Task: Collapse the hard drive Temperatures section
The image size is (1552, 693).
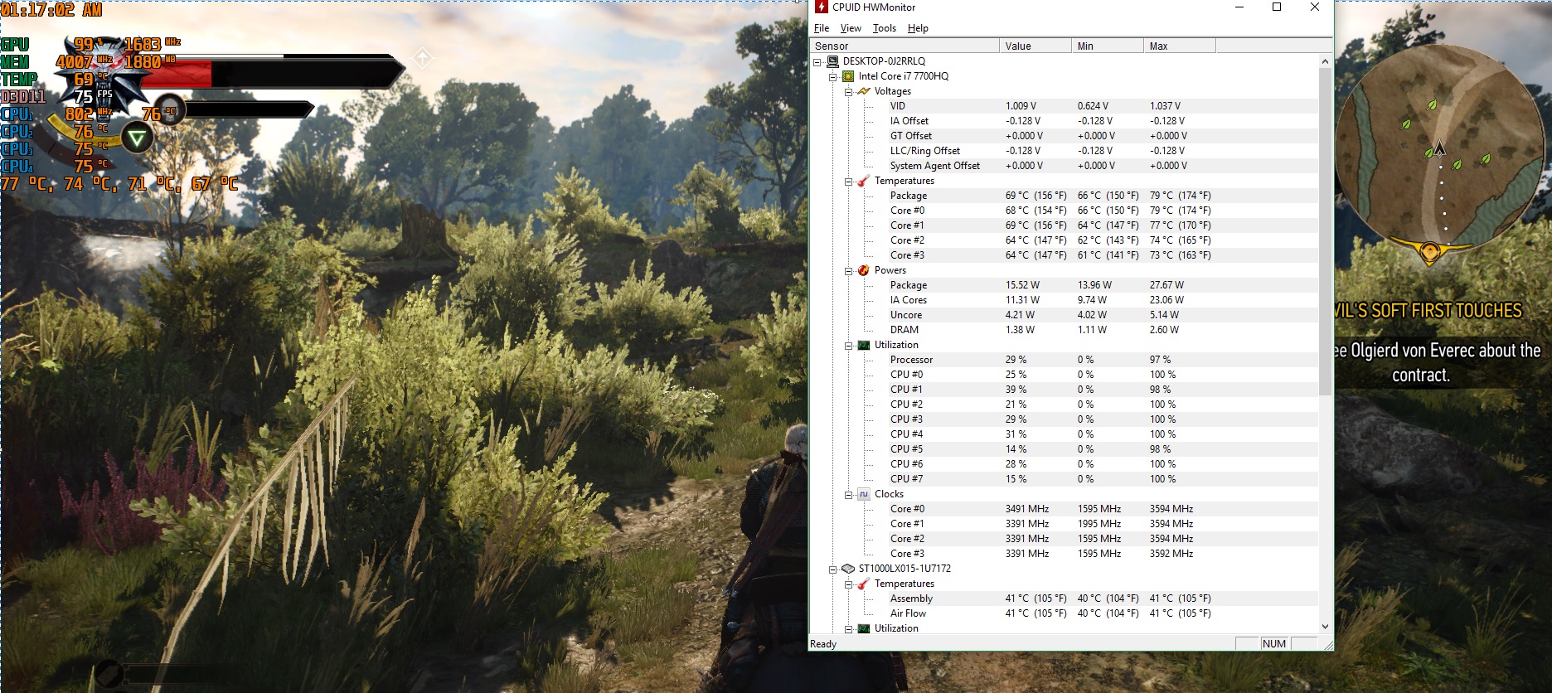Action: click(x=849, y=584)
